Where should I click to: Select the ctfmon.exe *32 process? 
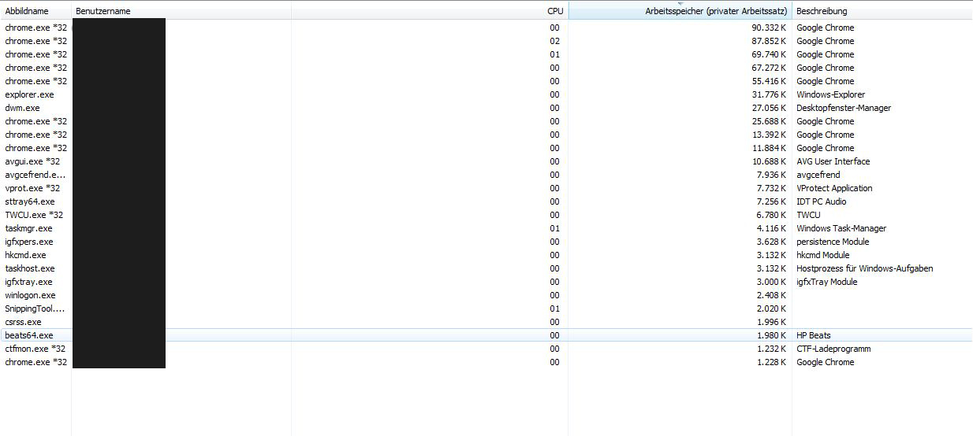click(x=487, y=349)
